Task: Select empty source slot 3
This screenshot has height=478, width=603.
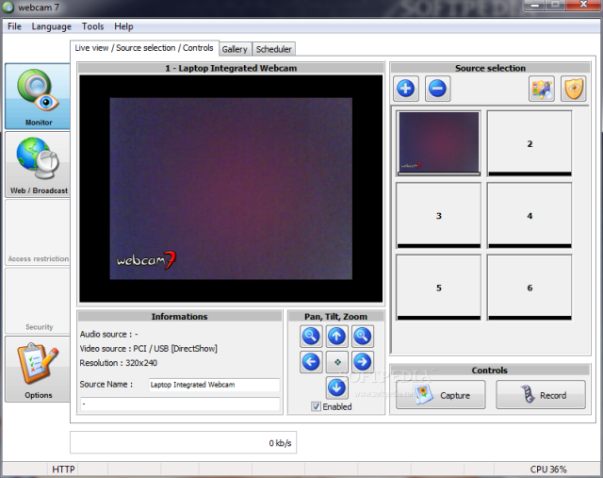Action: pos(439,215)
